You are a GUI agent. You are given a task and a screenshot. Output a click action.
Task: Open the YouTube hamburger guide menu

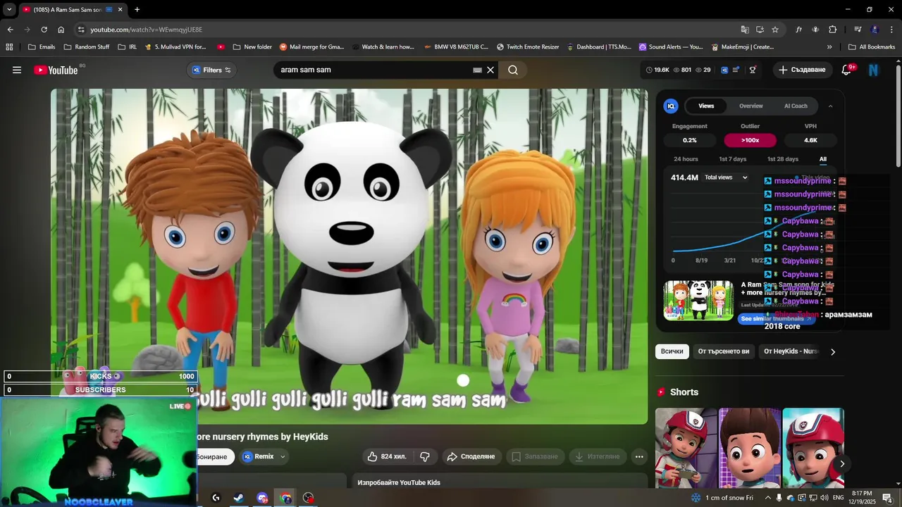click(17, 70)
